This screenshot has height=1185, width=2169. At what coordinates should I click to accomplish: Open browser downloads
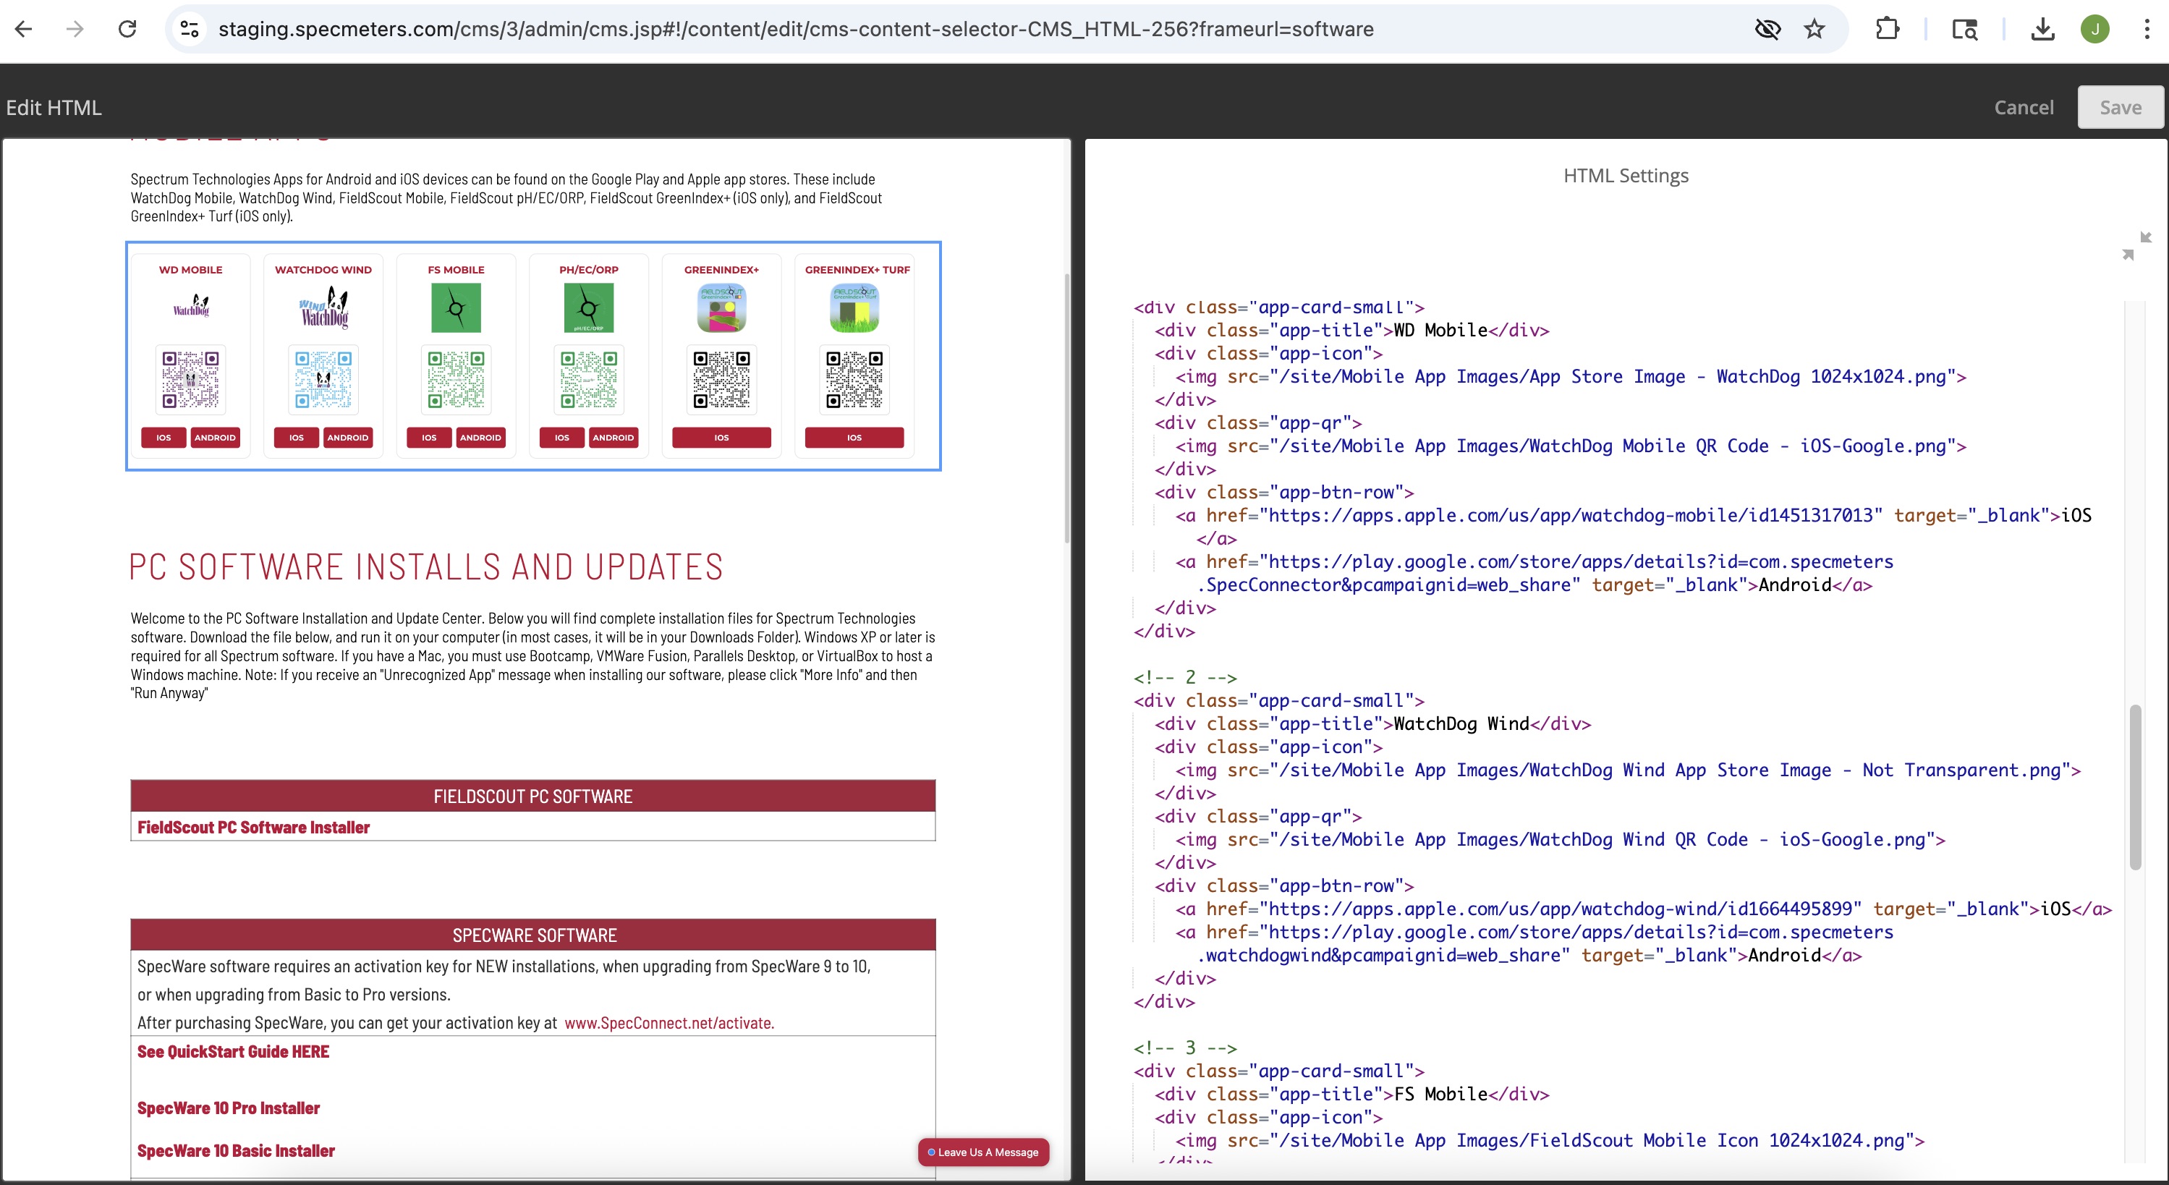coord(2042,29)
